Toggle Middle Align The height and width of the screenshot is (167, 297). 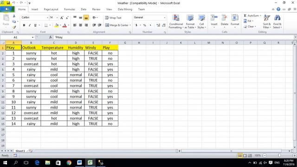(x=80, y=18)
